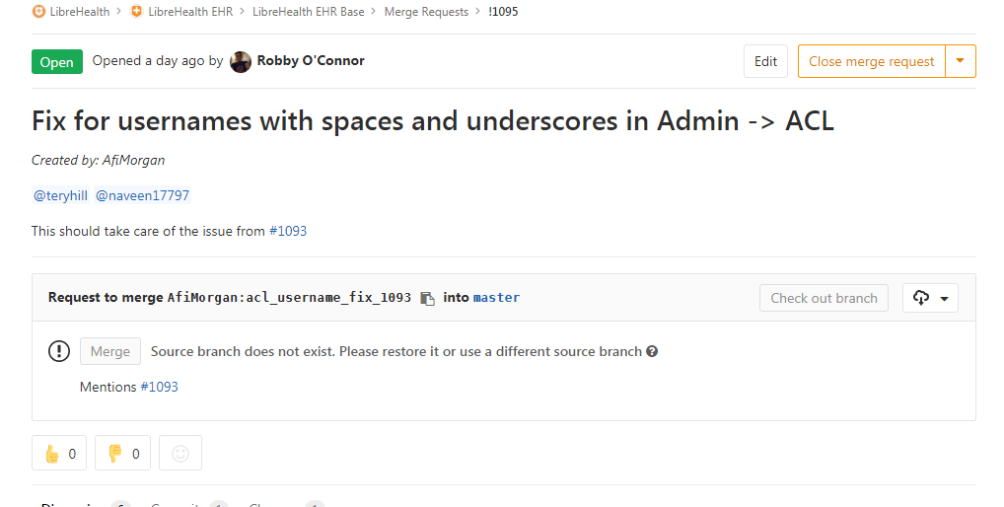This screenshot has height=507, width=1004.
Task: Click the thumbs down reaction button
Action: click(x=122, y=453)
